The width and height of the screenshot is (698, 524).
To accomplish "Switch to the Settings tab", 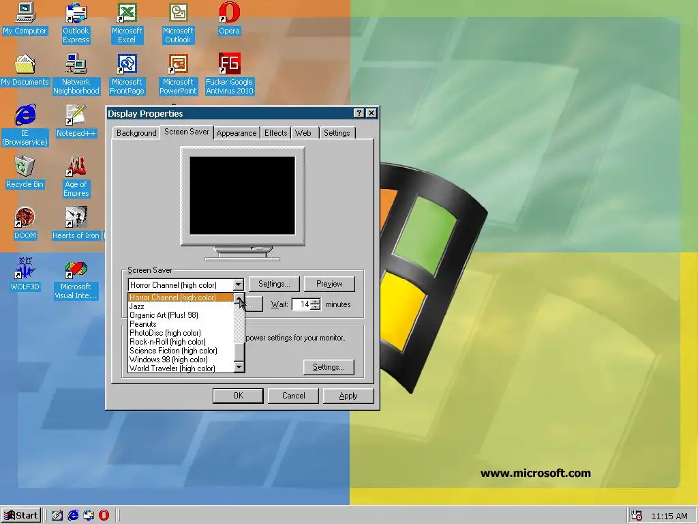I will [x=337, y=133].
